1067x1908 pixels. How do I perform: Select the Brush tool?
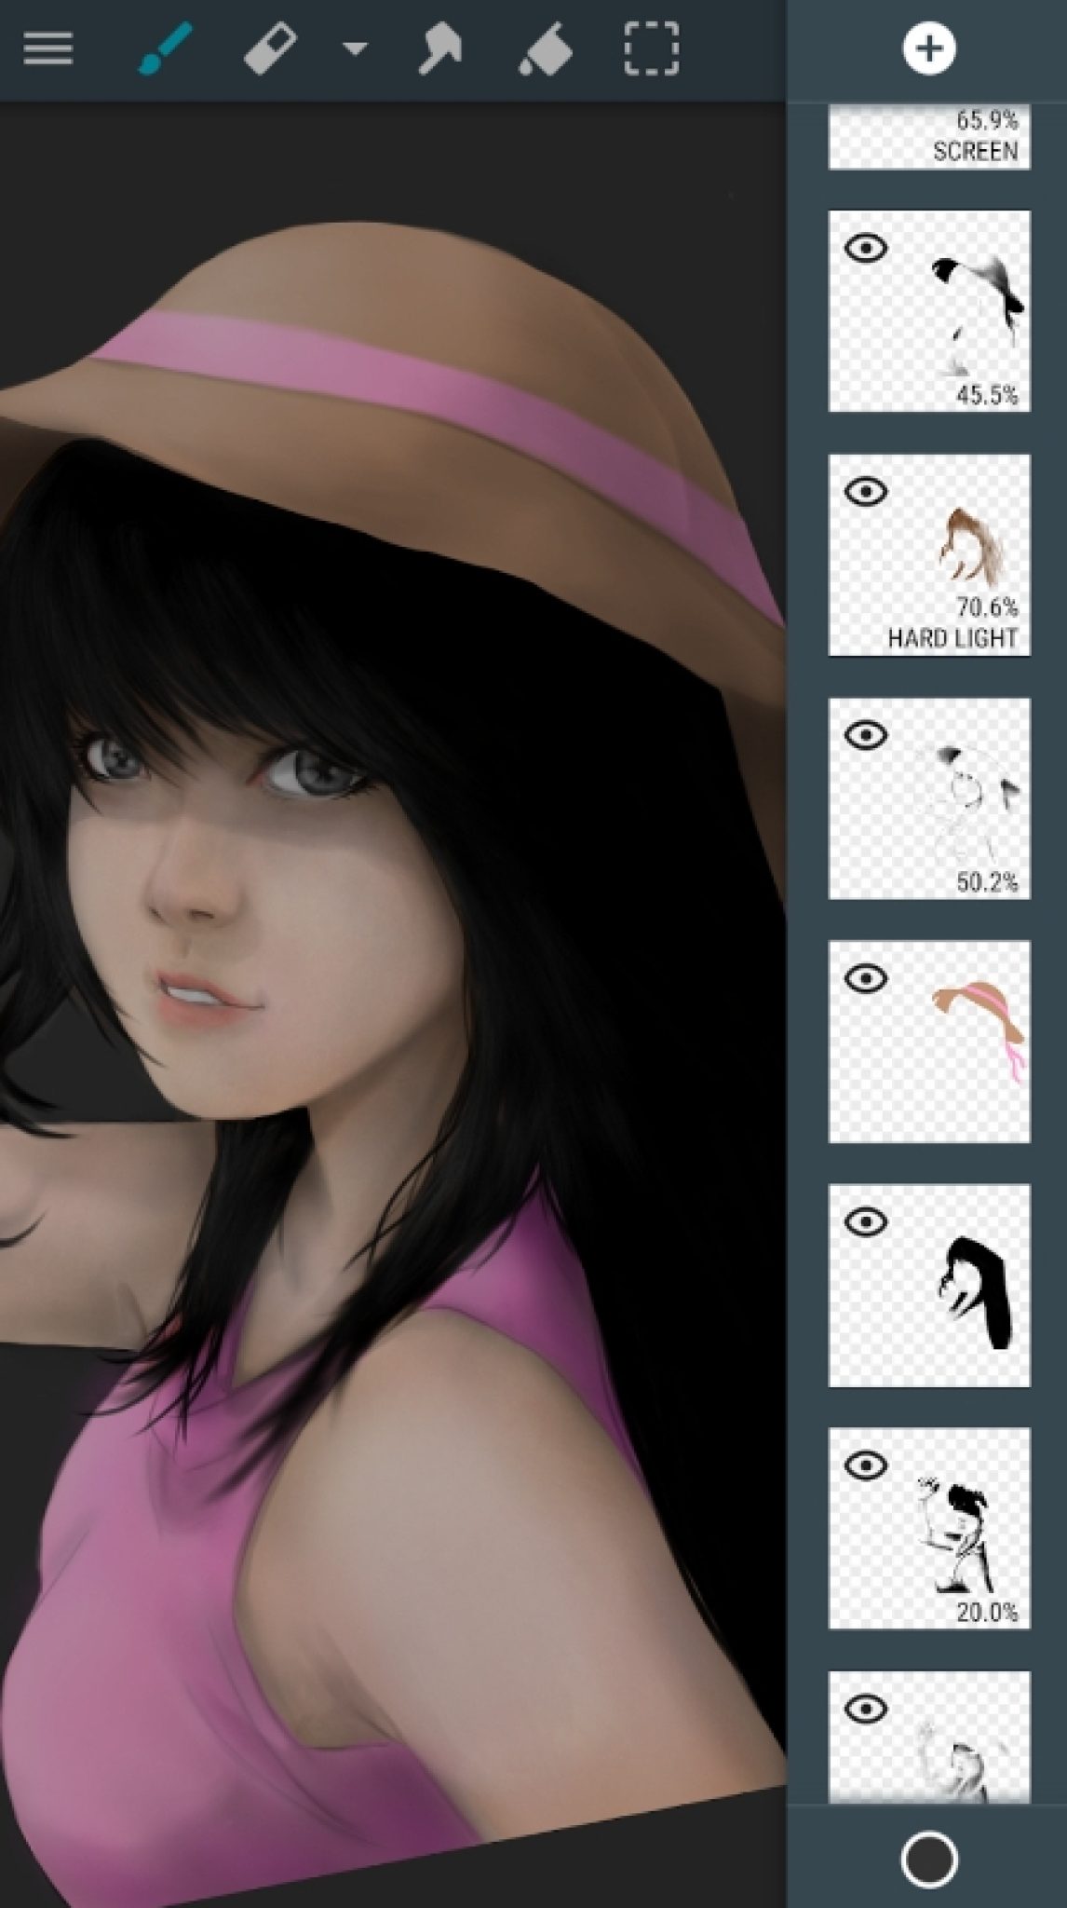click(165, 48)
